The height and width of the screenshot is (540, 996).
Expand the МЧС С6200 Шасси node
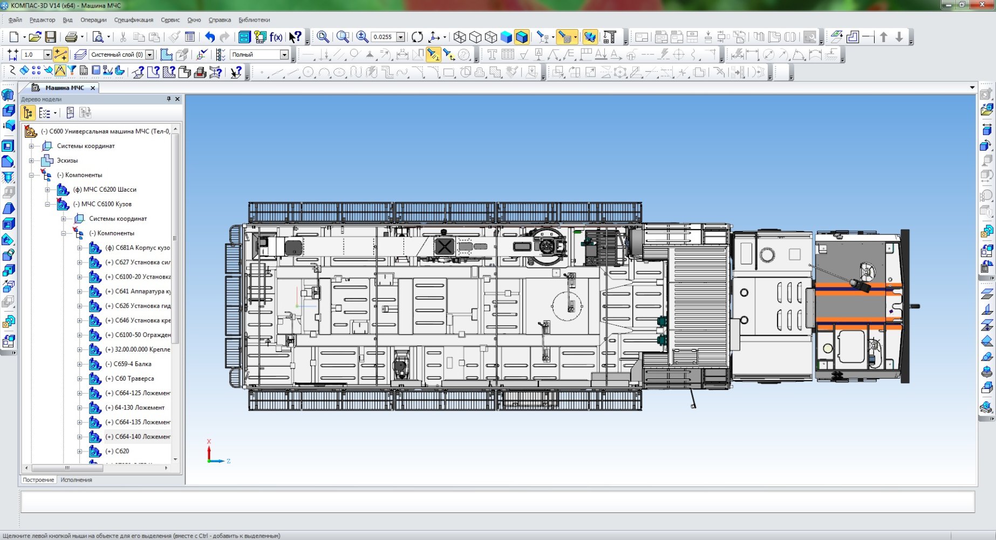pyautogui.click(x=47, y=190)
